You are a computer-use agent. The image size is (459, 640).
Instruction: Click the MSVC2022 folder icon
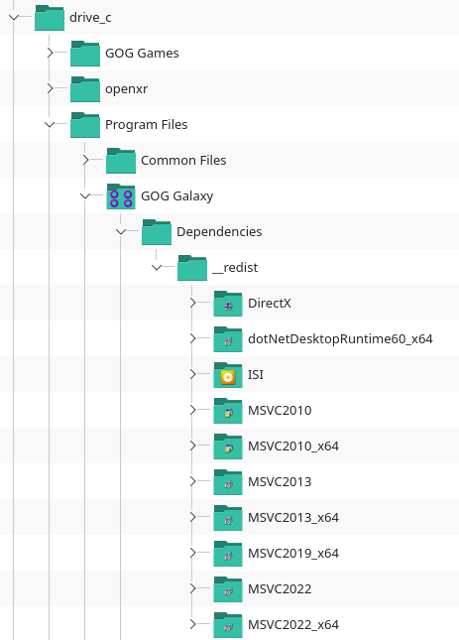pyautogui.click(x=228, y=589)
